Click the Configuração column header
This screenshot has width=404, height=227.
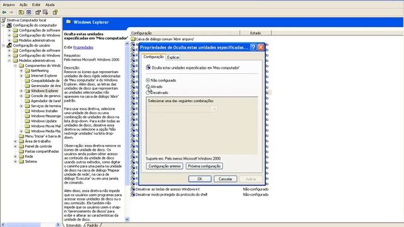pyautogui.click(x=185, y=33)
